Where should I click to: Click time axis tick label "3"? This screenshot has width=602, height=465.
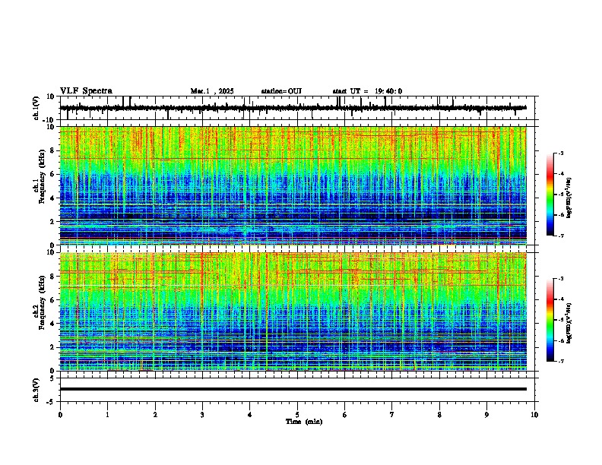(x=202, y=415)
